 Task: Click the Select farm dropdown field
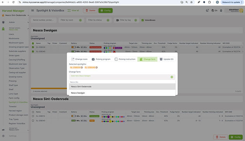pyautogui.click(x=122, y=77)
